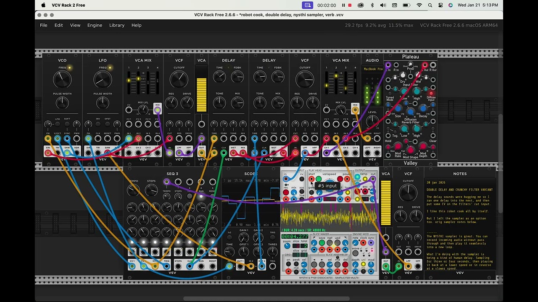Click the Wi-Fi status icon
The image size is (538, 302).
[419, 5]
